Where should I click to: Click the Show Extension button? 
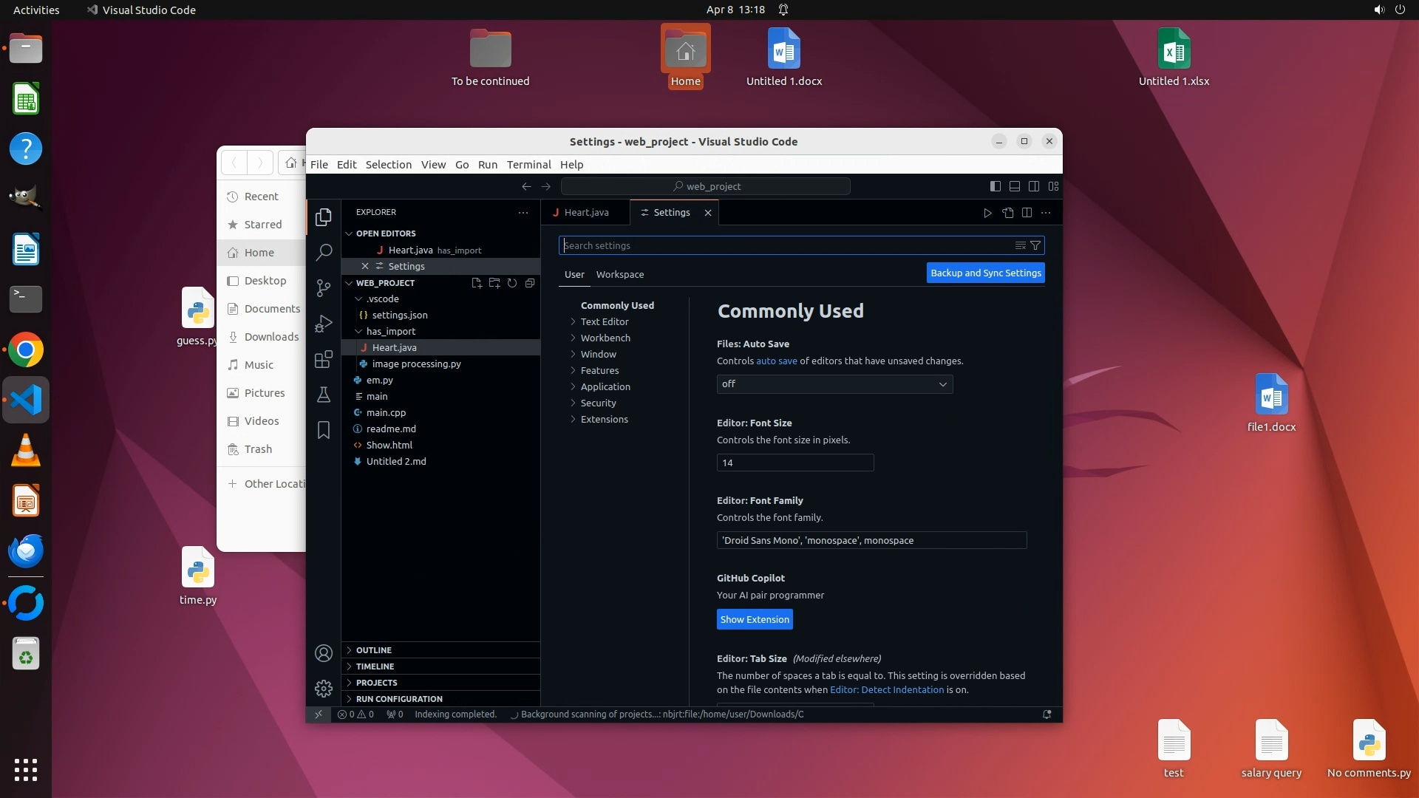click(755, 620)
